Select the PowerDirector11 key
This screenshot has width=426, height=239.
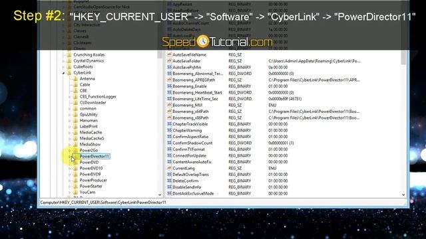click(x=95, y=157)
